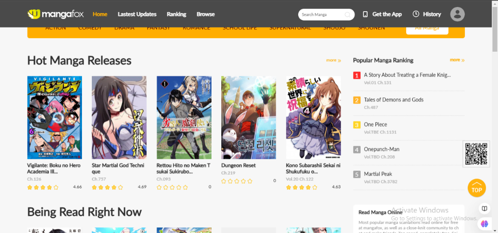Click the empty stars under Dungeon Reset
The height and width of the screenshot is (233, 498).
tap(237, 181)
